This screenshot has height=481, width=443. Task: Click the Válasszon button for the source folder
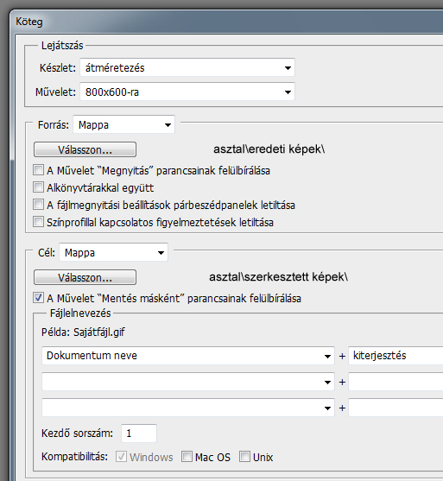[85, 149]
